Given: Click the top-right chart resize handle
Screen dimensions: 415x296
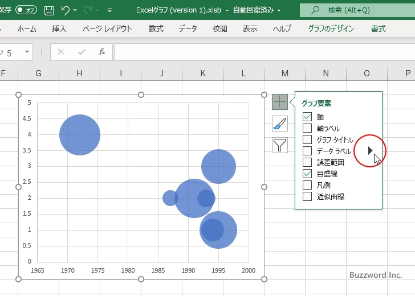Looking at the screenshot, I should (264, 94).
